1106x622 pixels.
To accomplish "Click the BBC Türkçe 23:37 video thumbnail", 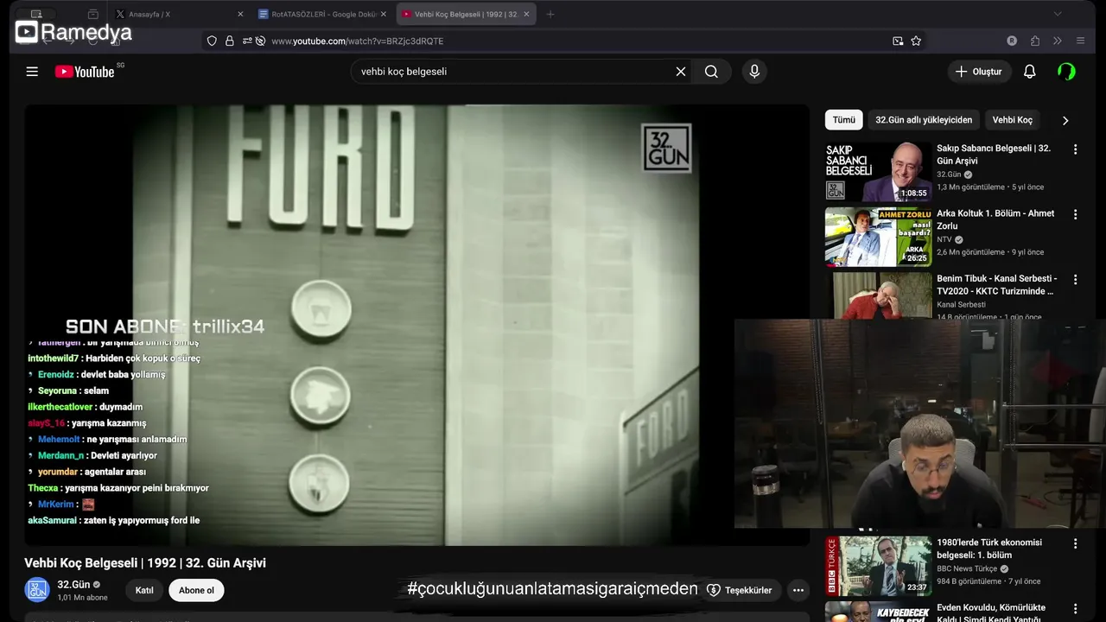I will click(x=878, y=566).
